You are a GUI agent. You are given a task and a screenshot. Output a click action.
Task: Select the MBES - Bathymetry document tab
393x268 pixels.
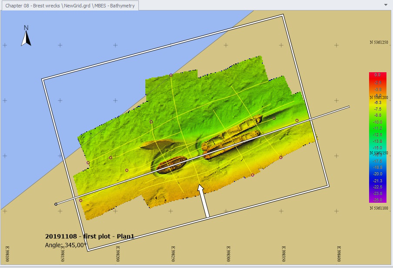(71, 6)
